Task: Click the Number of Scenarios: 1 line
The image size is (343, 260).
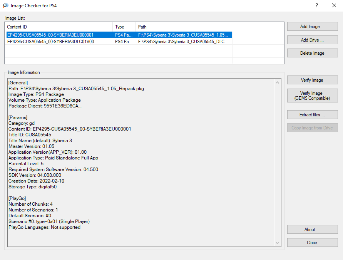Action: (x=33, y=210)
